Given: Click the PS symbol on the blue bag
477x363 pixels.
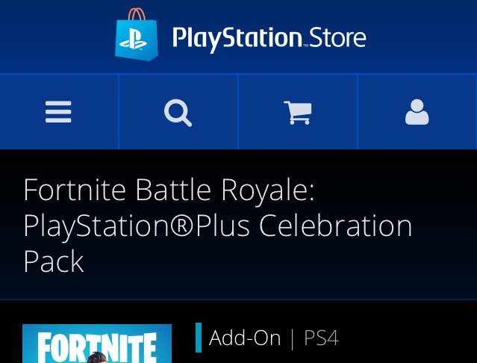Looking at the screenshot, I should 133,39.
